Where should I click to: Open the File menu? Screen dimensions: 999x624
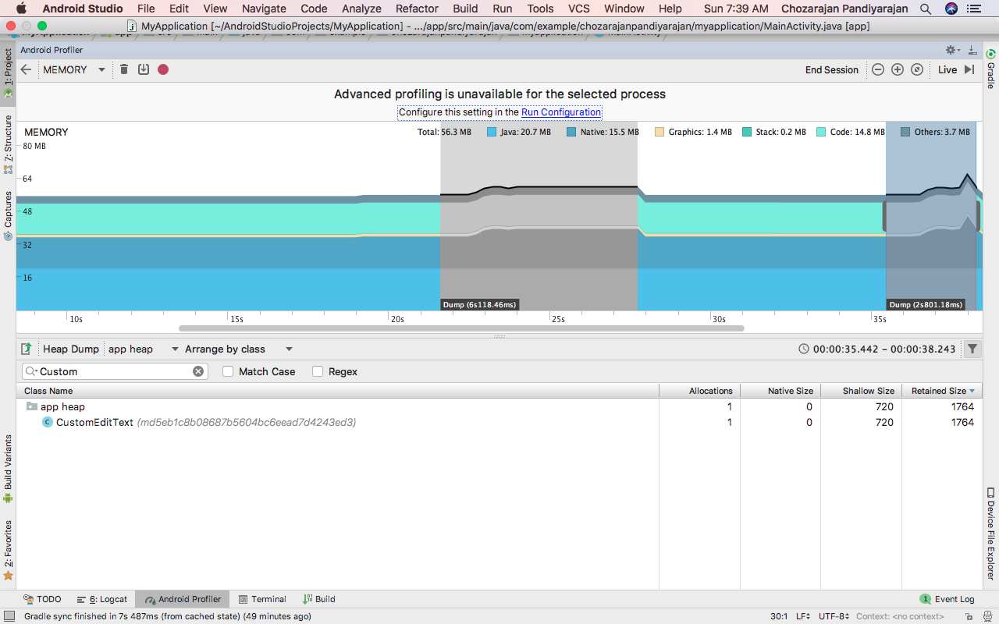coord(146,9)
